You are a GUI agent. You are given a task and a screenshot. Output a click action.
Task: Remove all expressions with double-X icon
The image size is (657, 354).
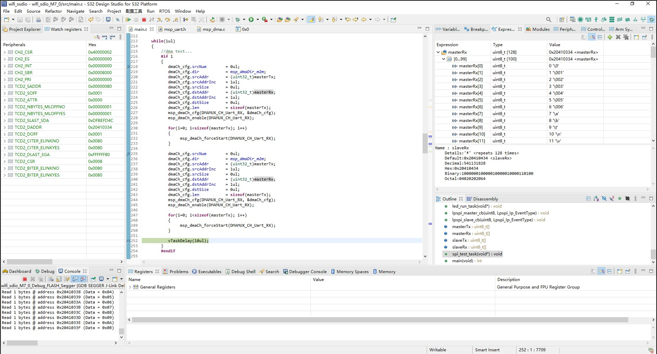626,37
